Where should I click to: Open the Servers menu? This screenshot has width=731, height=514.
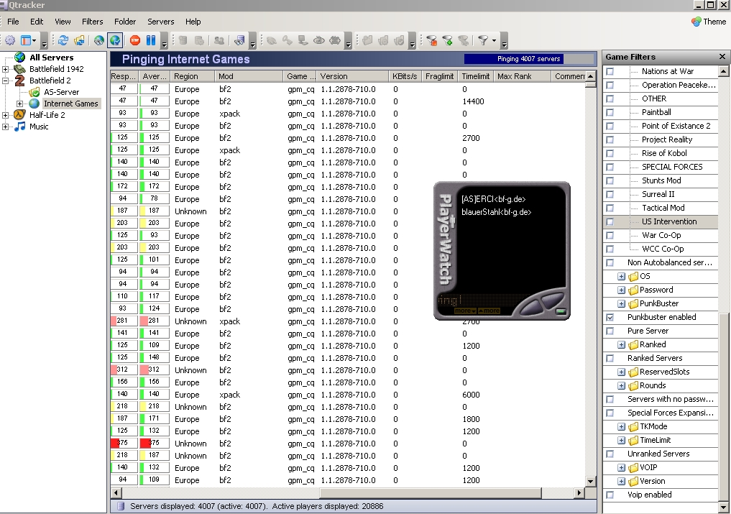point(161,22)
